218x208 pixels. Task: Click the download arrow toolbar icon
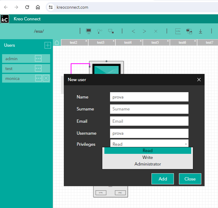200,31
